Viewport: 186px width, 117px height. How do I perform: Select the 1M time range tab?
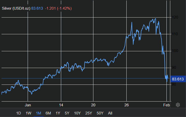[x=38, y=113]
